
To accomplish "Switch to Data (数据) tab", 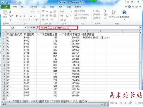I will click(x=52, y=7).
